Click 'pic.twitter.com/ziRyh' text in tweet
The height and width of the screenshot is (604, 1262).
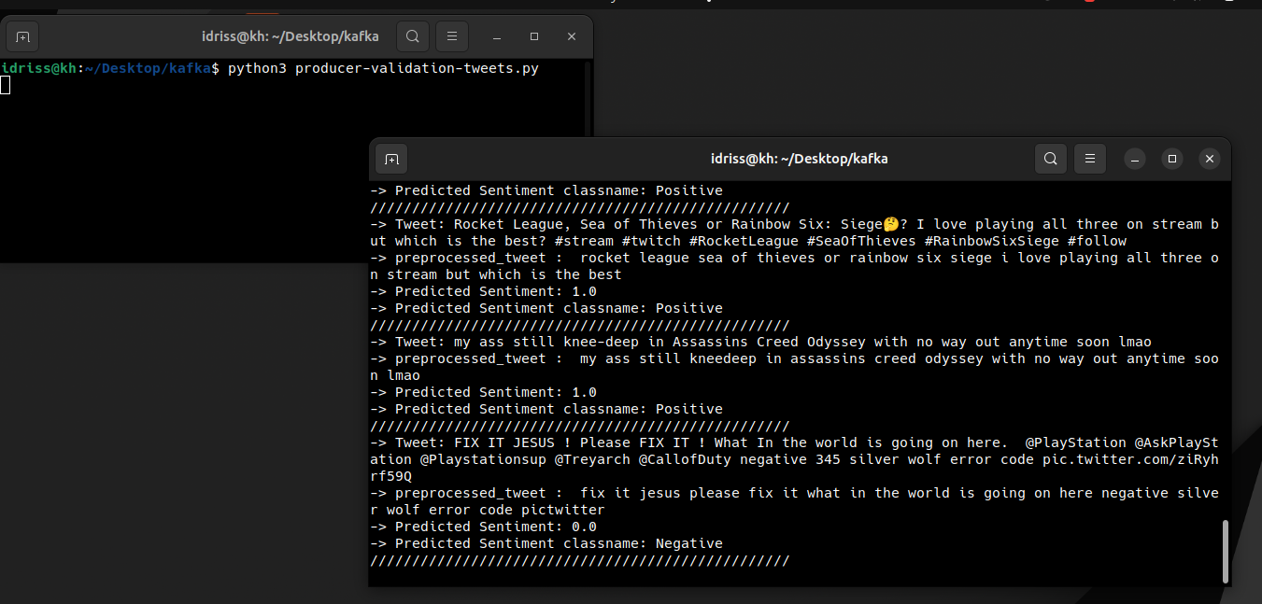pyautogui.click(x=1130, y=460)
